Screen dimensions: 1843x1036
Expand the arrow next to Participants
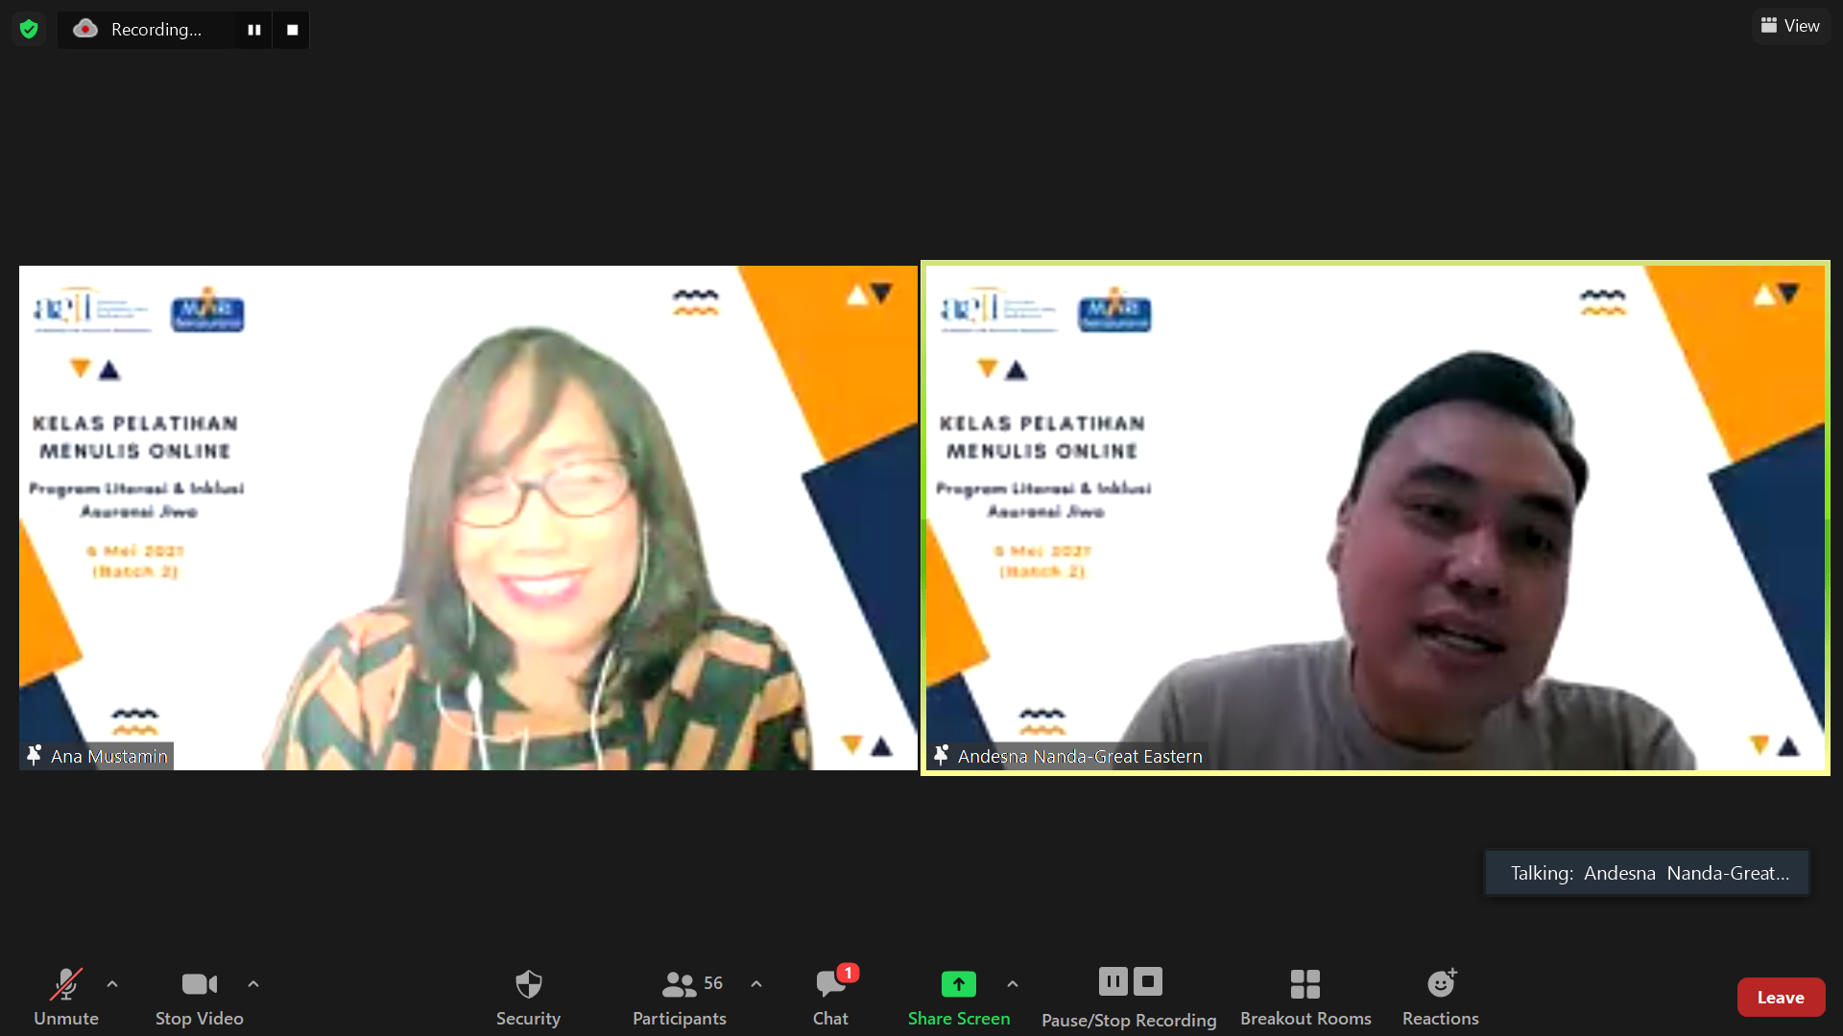click(x=756, y=984)
